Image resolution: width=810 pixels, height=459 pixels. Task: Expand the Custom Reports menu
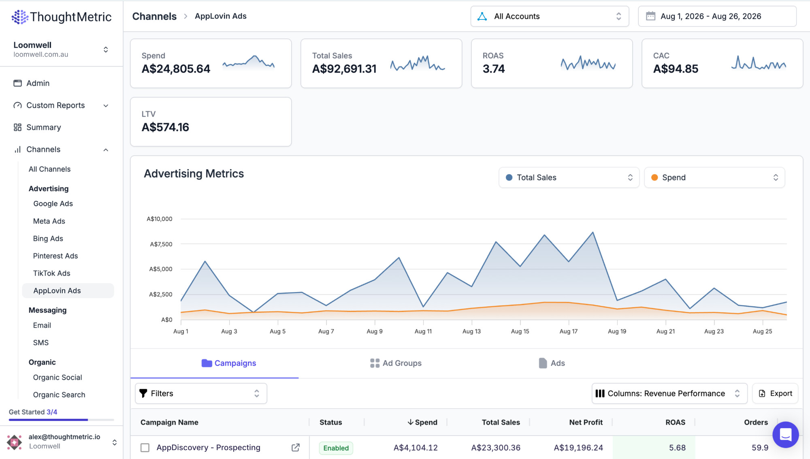[x=106, y=106]
